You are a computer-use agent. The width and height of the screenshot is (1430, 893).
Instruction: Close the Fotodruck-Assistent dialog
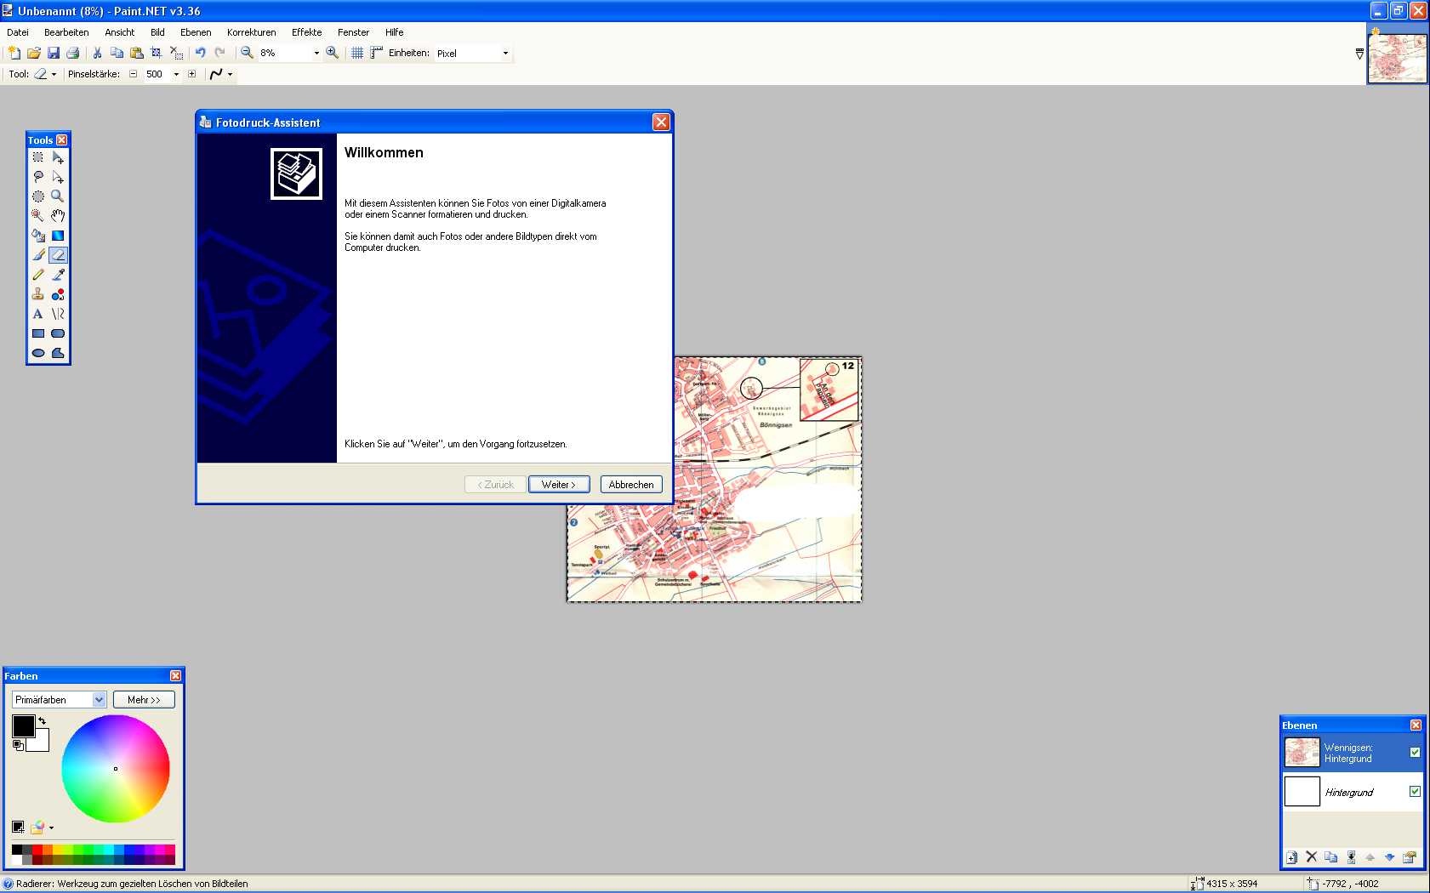click(x=661, y=122)
